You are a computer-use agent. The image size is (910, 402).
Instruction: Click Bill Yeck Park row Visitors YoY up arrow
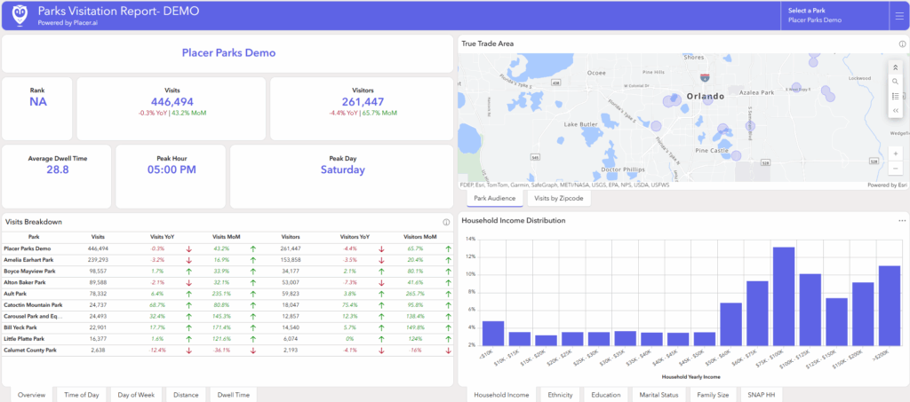[381, 327]
